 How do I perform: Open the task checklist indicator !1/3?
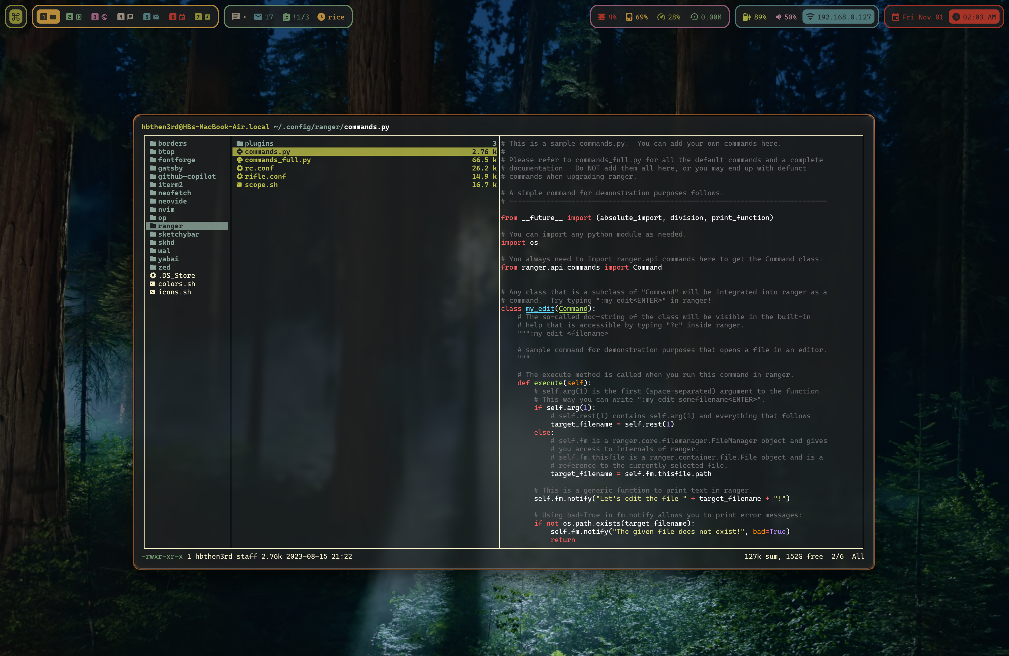click(x=296, y=17)
